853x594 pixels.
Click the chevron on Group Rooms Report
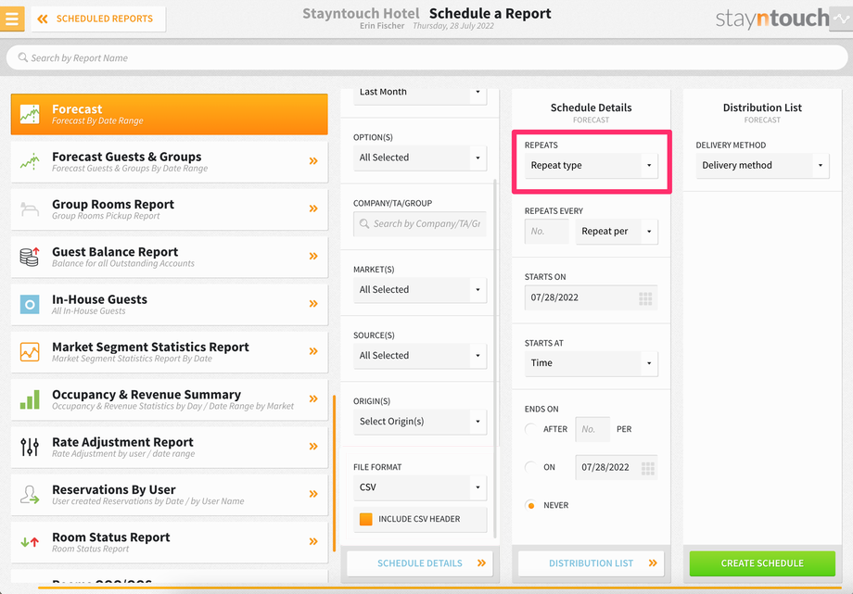pos(313,209)
